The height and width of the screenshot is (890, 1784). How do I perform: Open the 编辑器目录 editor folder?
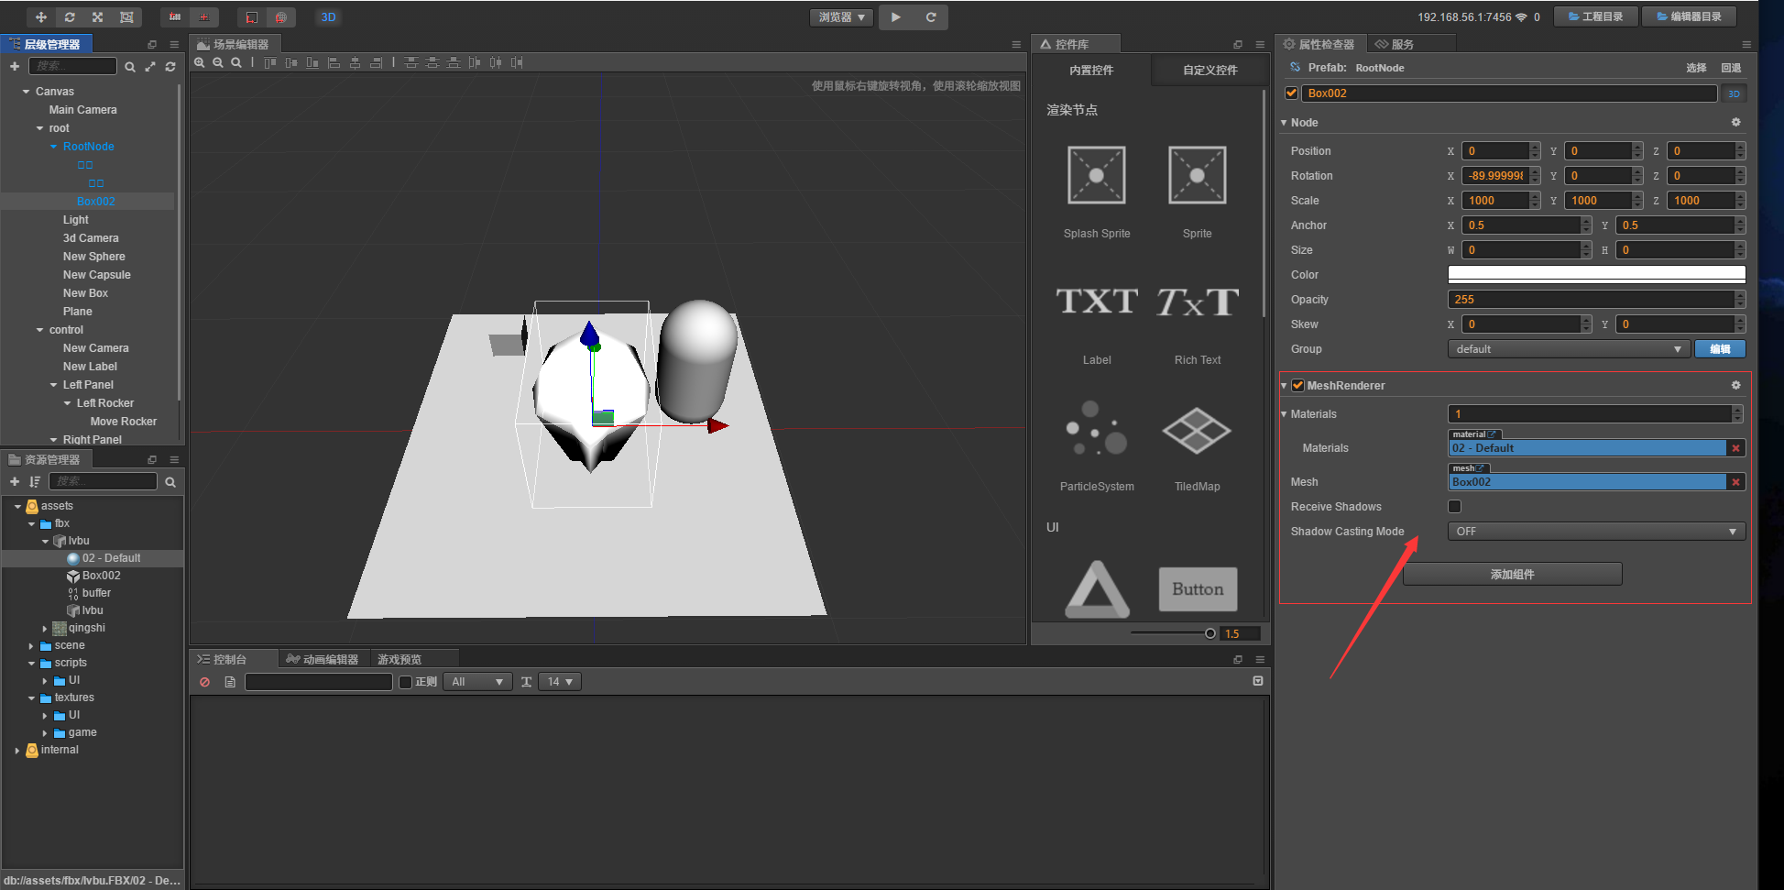click(x=1689, y=16)
